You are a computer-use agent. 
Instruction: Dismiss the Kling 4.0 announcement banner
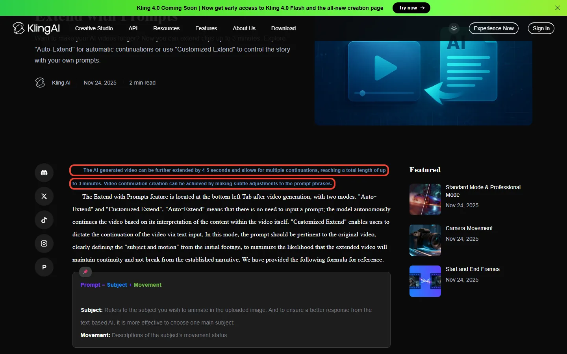coord(558,8)
